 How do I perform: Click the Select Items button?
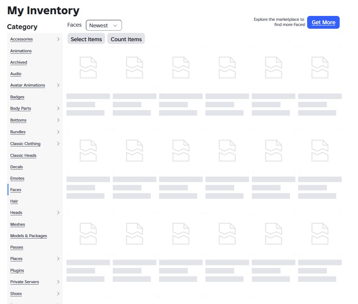pyautogui.click(x=86, y=39)
